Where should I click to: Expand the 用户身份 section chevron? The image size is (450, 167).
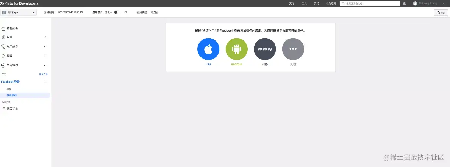click(45, 46)
